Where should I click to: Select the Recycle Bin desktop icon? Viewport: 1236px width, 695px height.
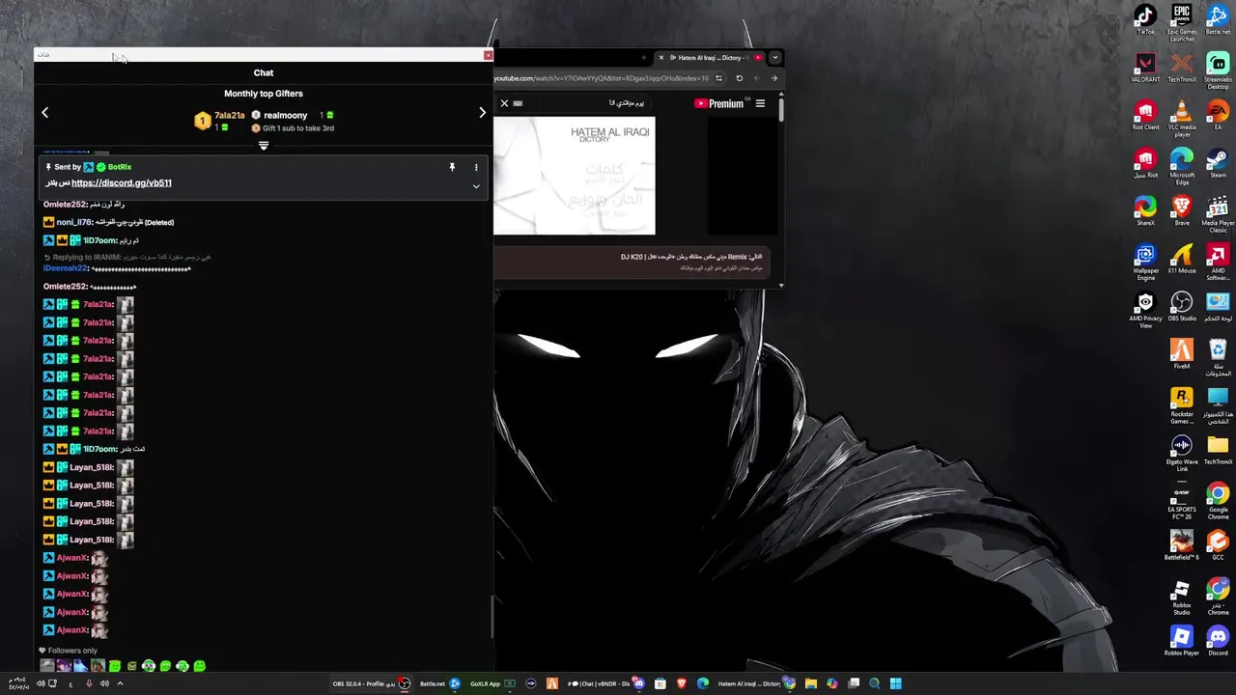click(1218, 356)
